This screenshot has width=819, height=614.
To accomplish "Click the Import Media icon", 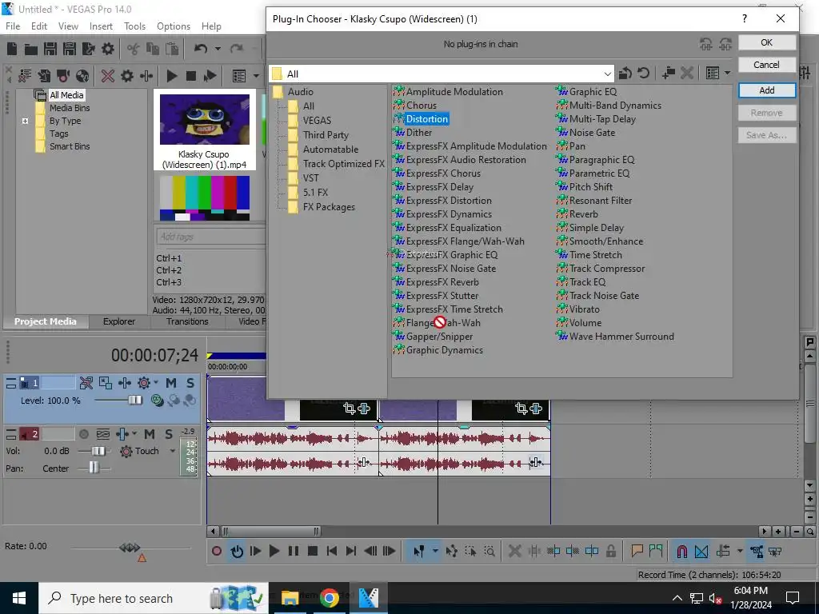I will click(x=44, y=76).
